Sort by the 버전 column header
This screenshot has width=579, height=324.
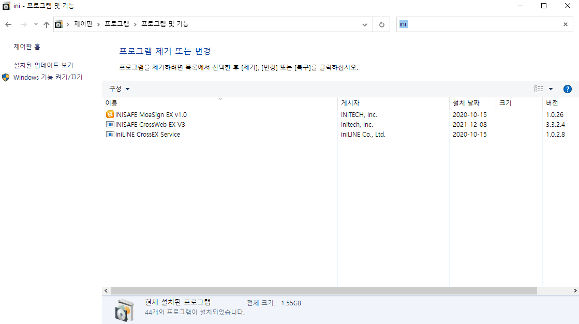[x=560, y=103]
